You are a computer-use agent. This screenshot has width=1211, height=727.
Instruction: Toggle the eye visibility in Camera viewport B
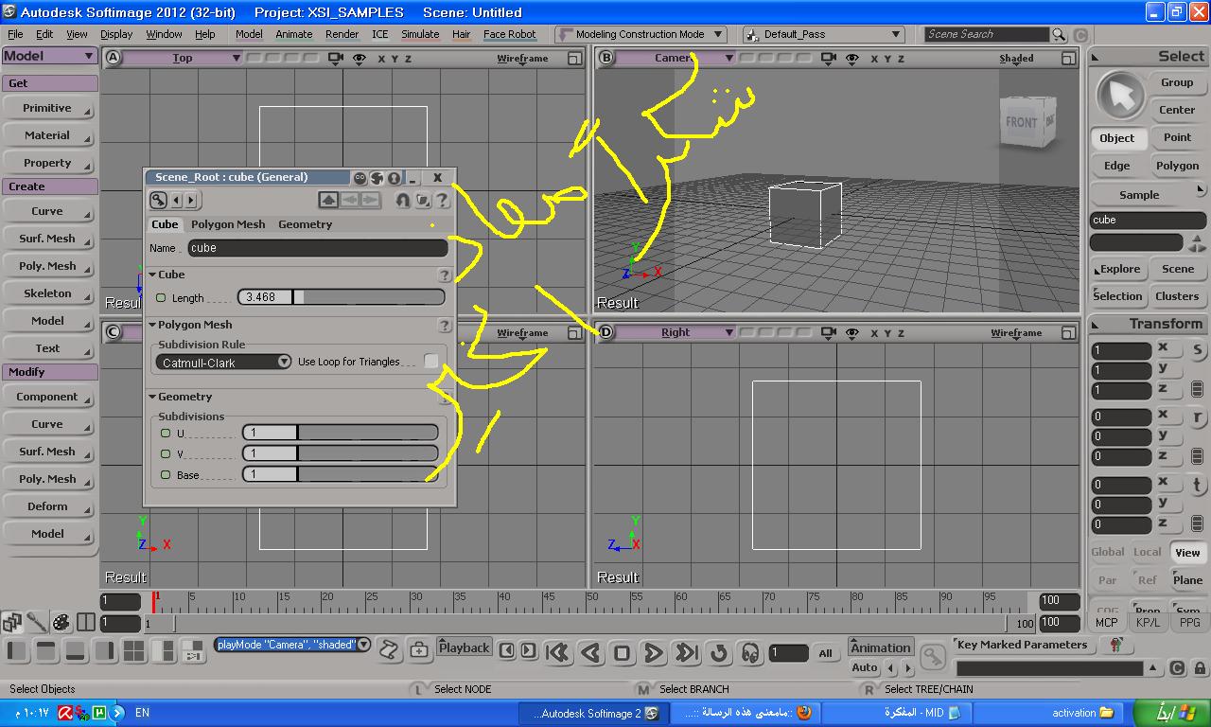point(852,58)
